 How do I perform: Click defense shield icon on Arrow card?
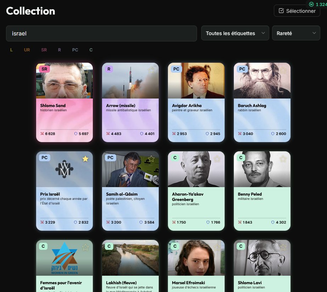[x=142, y=134]
